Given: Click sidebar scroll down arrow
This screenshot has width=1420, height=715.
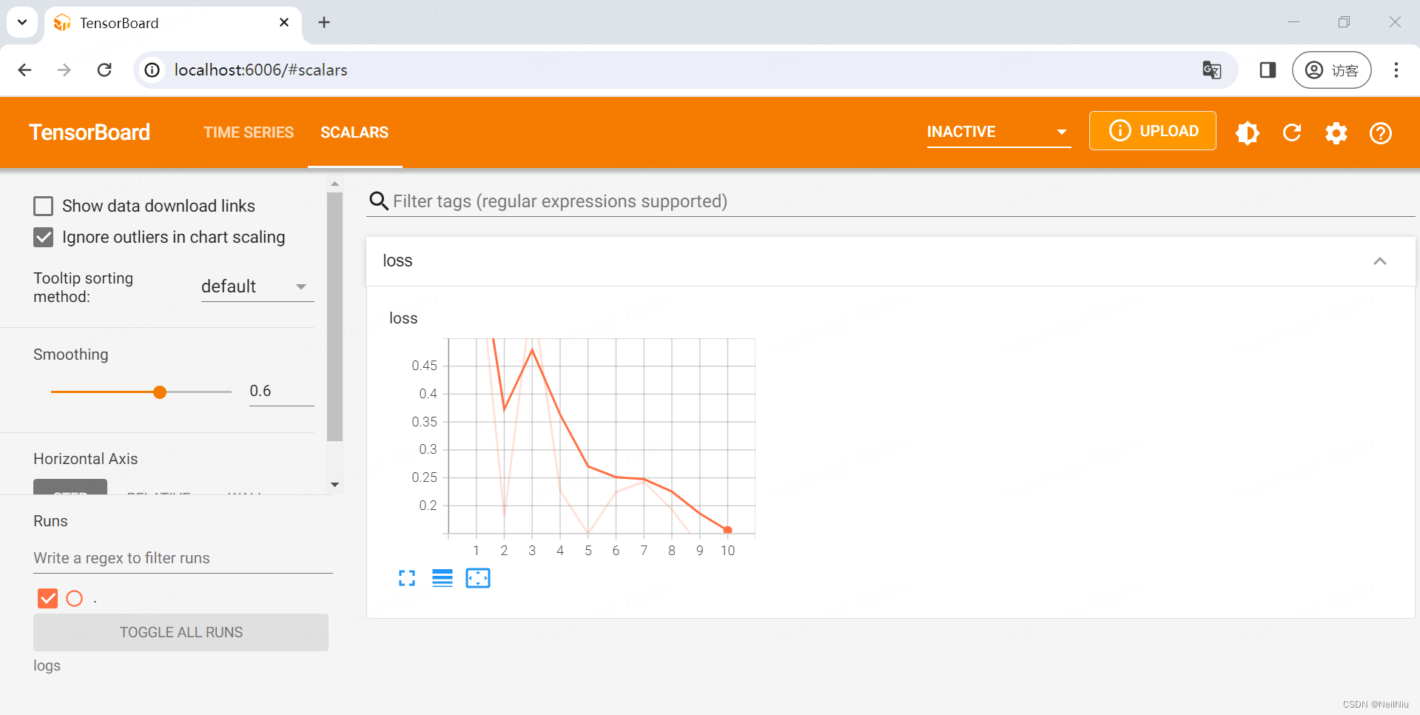Looking at the screenshot, I should point(334,485).
